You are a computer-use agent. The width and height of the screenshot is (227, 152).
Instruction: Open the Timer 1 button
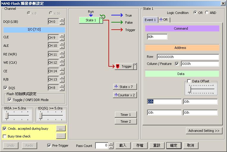point(126,115)
